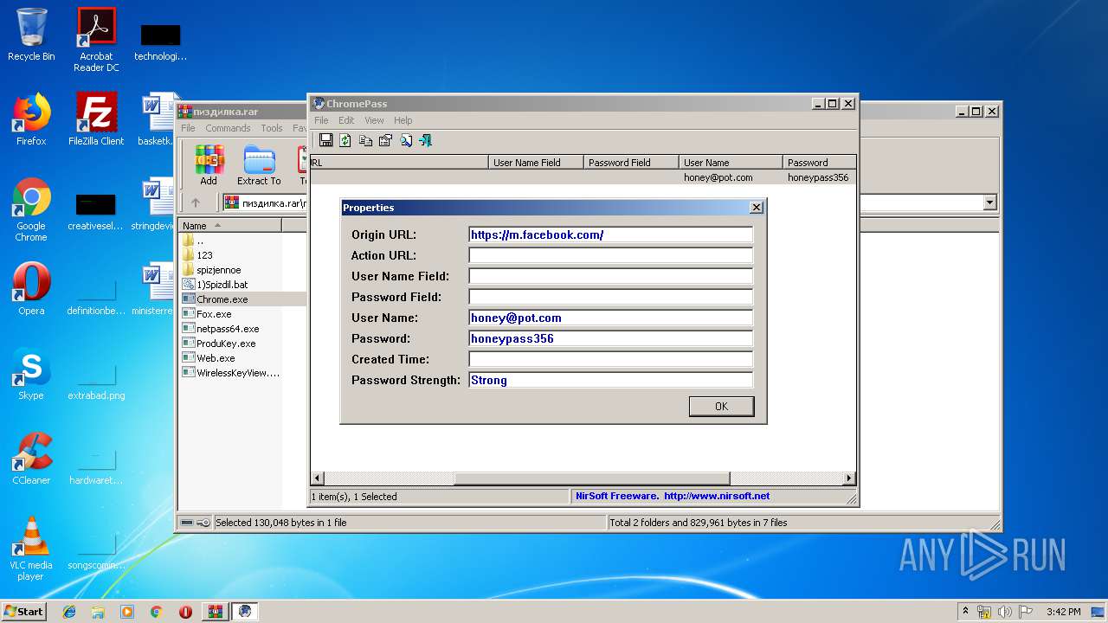Click the up-folder arrow in WinRAR
This screenshot has width=1108, height=623.
[196, 202]
